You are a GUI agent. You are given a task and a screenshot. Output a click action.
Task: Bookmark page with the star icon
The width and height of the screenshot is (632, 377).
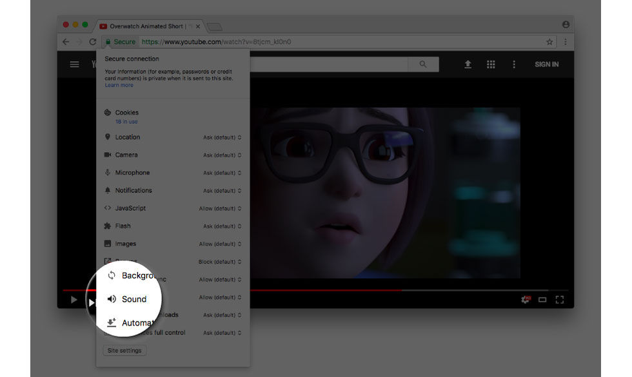(x=549, y=42)
